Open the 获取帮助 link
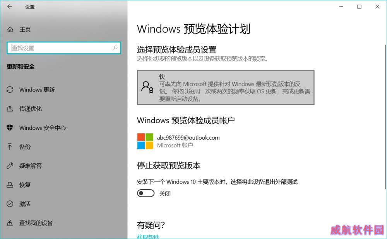This screenshot has width=387, height=239. pyautogui.click(x=148, y=237)
